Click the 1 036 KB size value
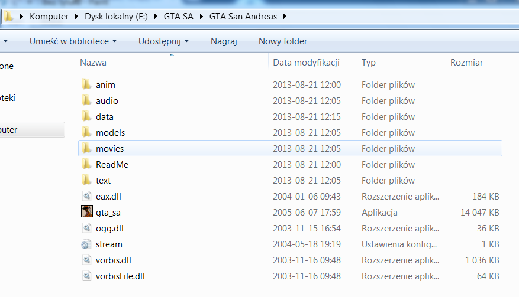The image size is (519, 297). click(x=482, y=260)
